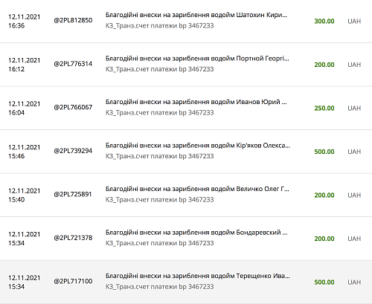The width and height of the screenshot is (372, 304).
Task: Open transaction @2PL812850
Action: [73, 20]
